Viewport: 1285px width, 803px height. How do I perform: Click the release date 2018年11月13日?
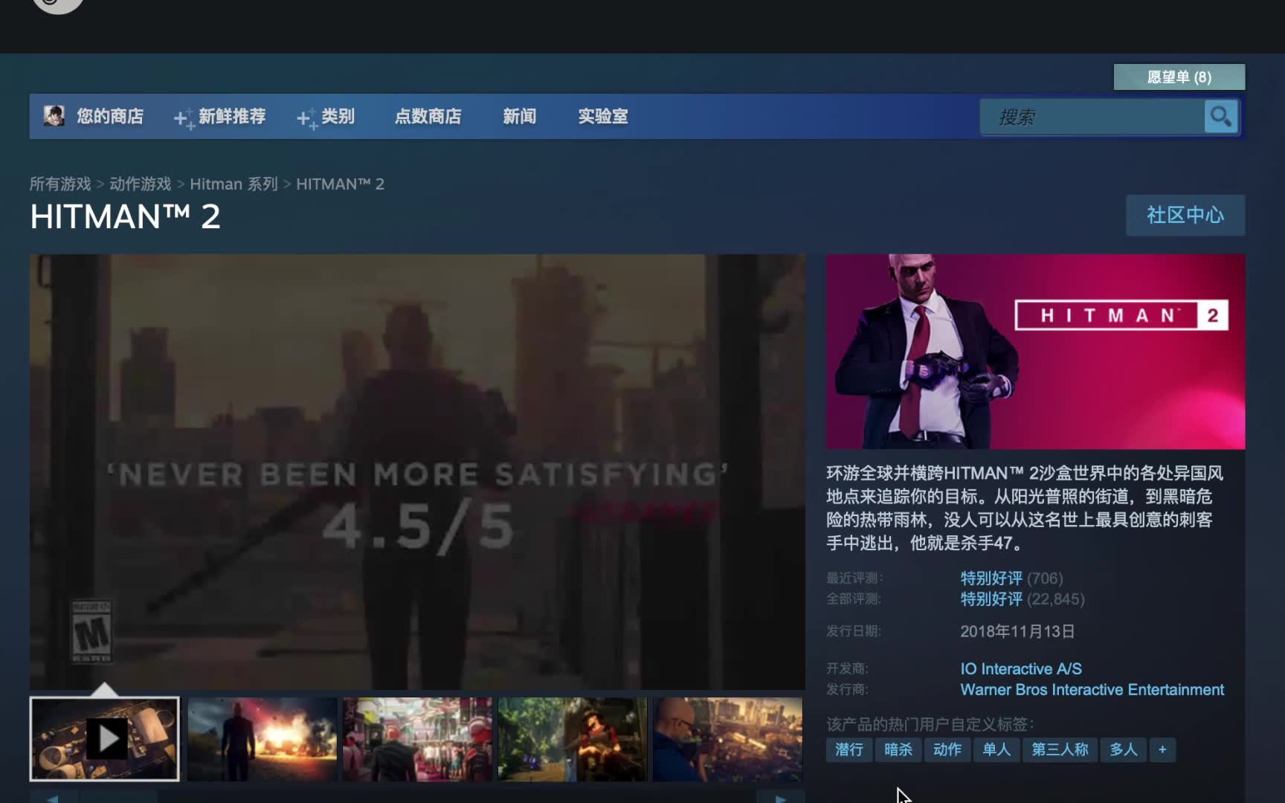pos(1017,631)
